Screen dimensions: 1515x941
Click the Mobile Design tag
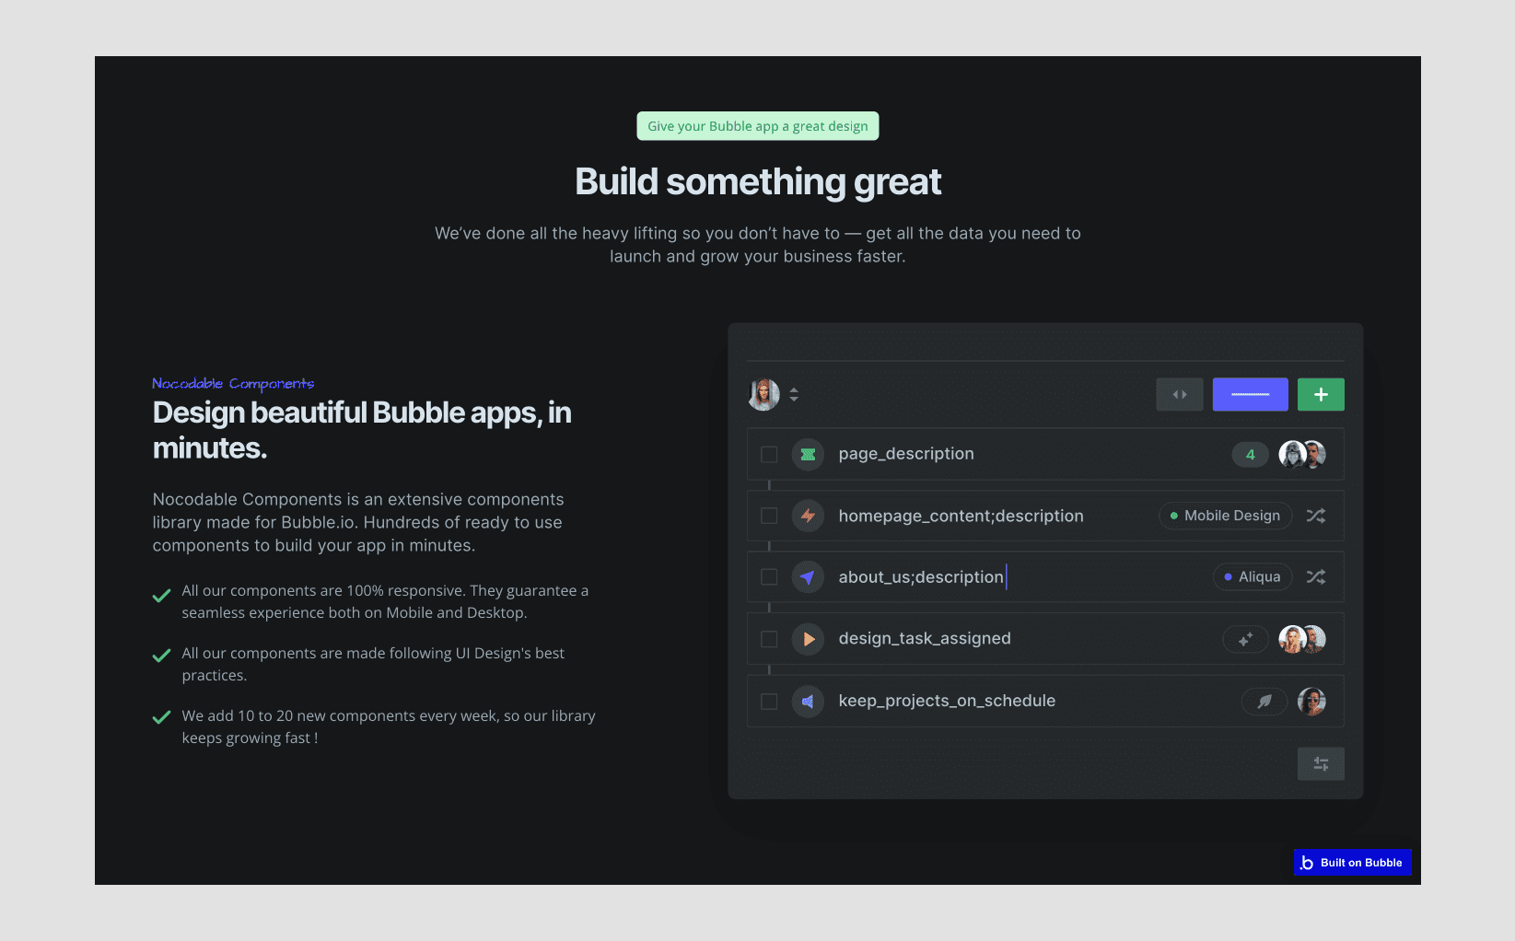click(x=1225, y=516)
